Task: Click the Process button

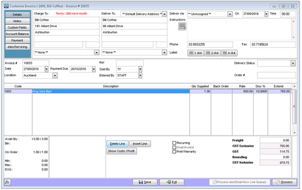Action: point(284,182)
